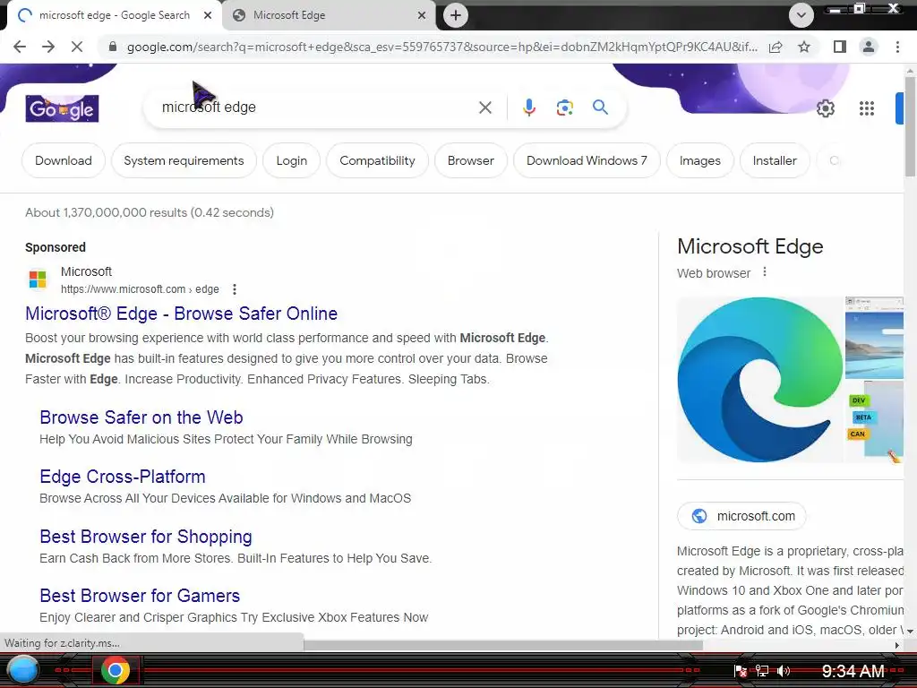The width and height of the screenshot is (917, 688).
Task: Open the 9:34 AM clock
Action: point(853,671)
